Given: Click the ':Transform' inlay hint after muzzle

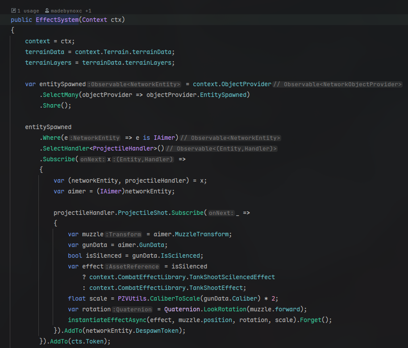Looking at the screenshot, I should pyautogui.click(x=123, y=235).
